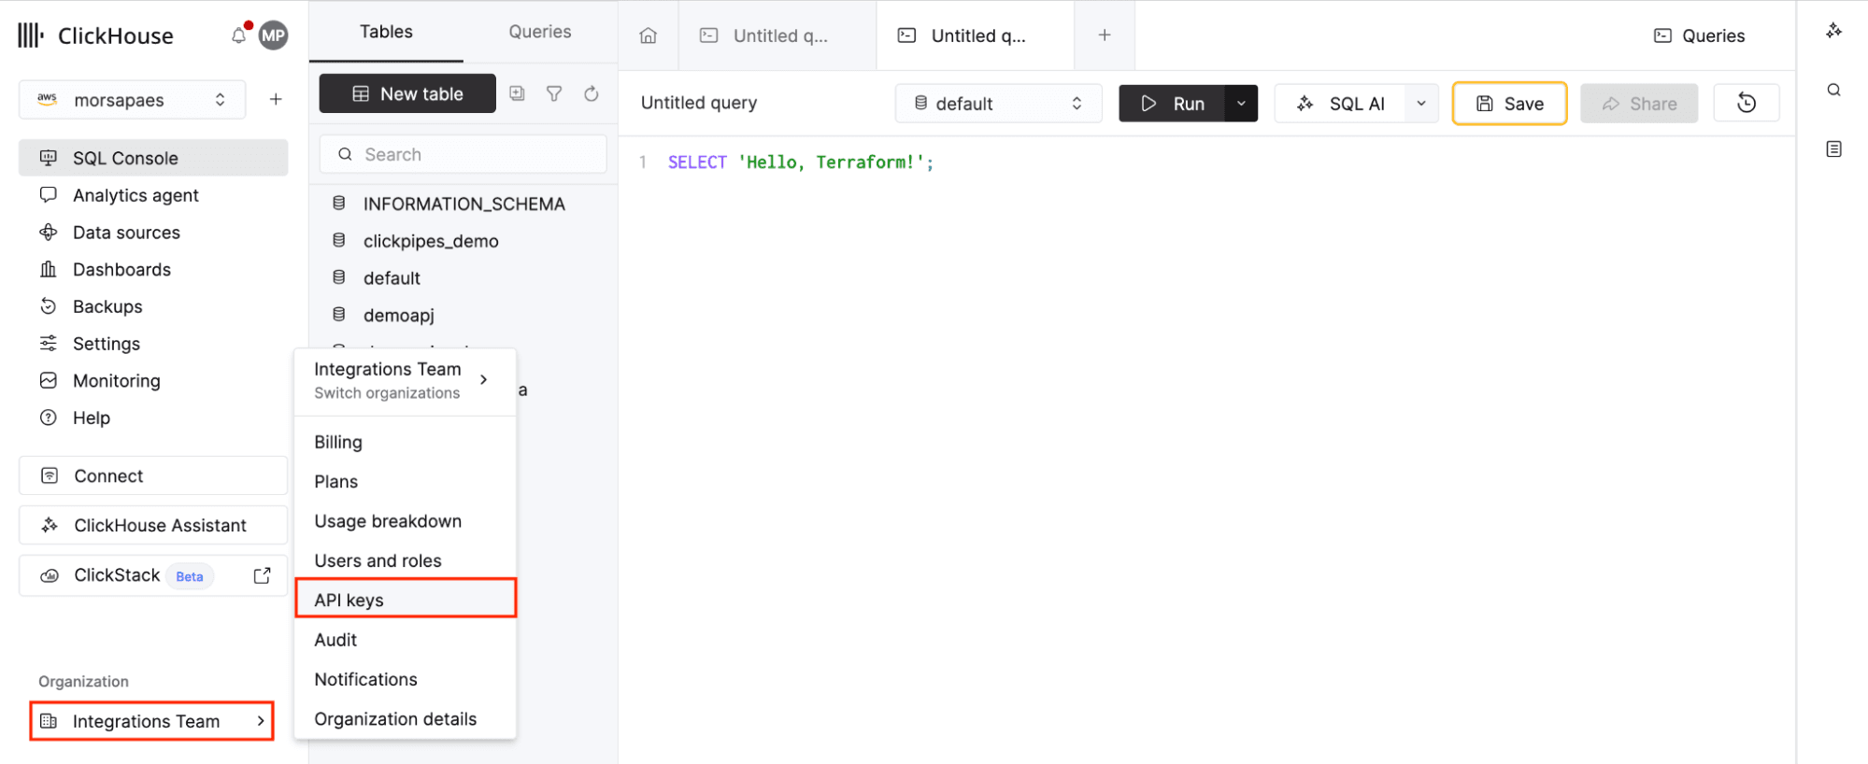Select API keys from organization menu
1868x764 pixels.
pos(405,600)
